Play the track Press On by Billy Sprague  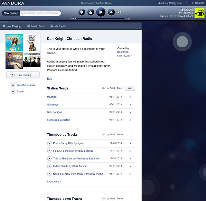(49, 143)
